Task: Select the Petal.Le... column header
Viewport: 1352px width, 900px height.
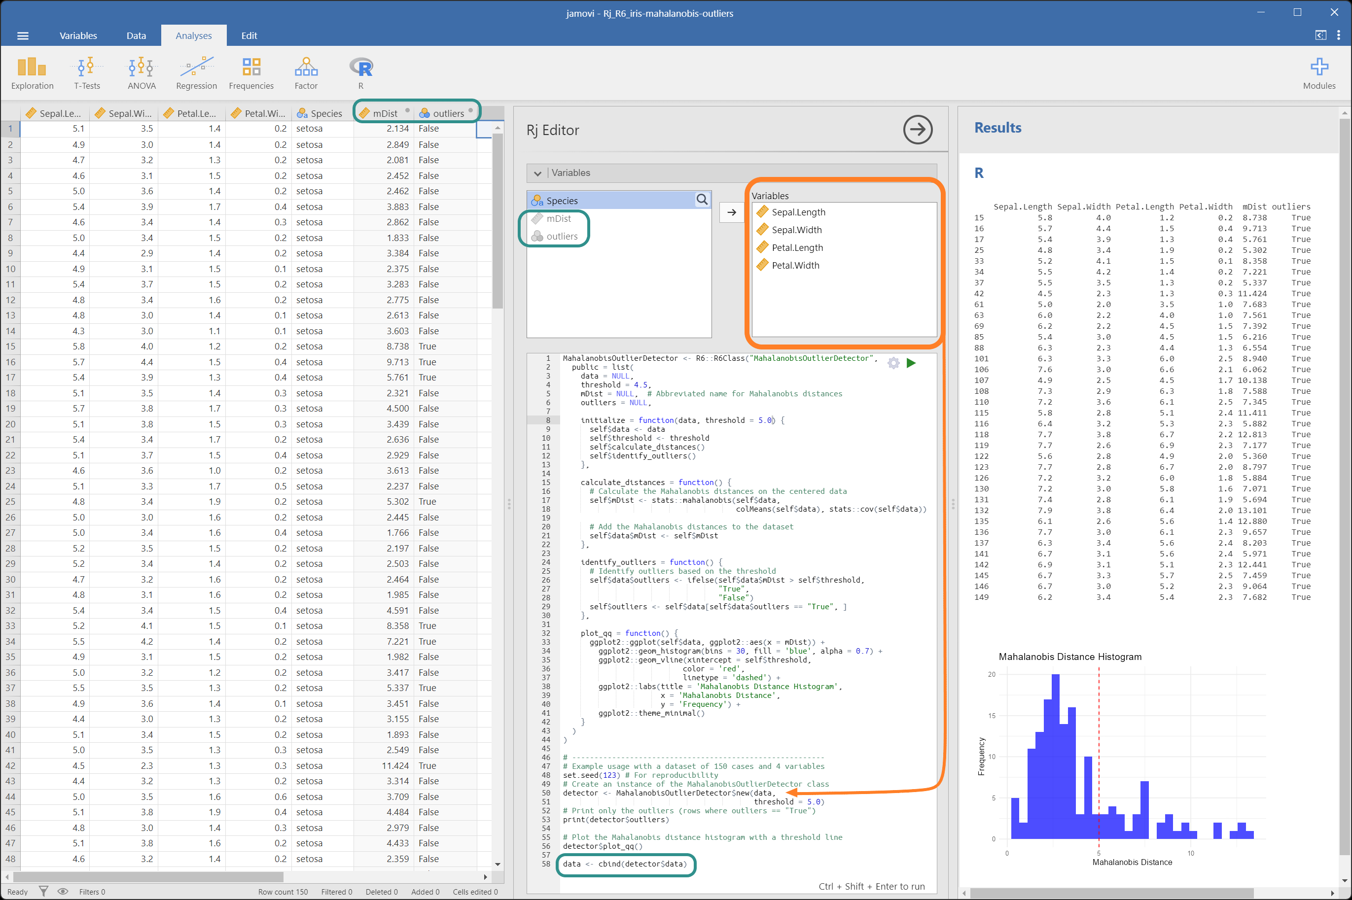Action: [x=192, y=113]
